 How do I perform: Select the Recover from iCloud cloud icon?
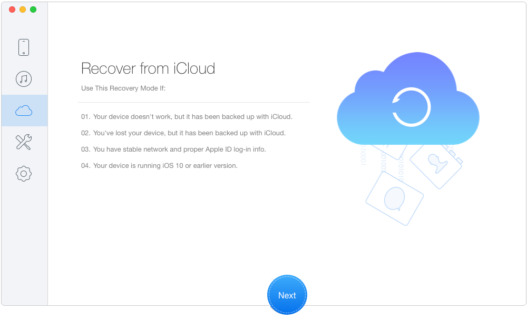(x=24, y=111)
